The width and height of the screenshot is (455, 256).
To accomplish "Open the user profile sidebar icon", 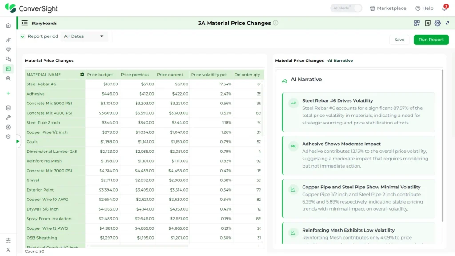I will 8,250.
